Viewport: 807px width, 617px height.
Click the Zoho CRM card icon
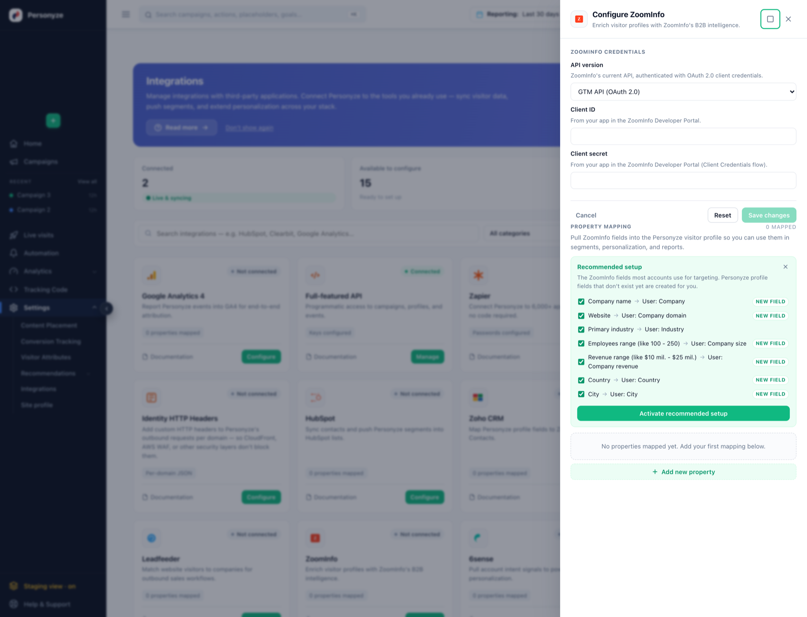point(478,397)
